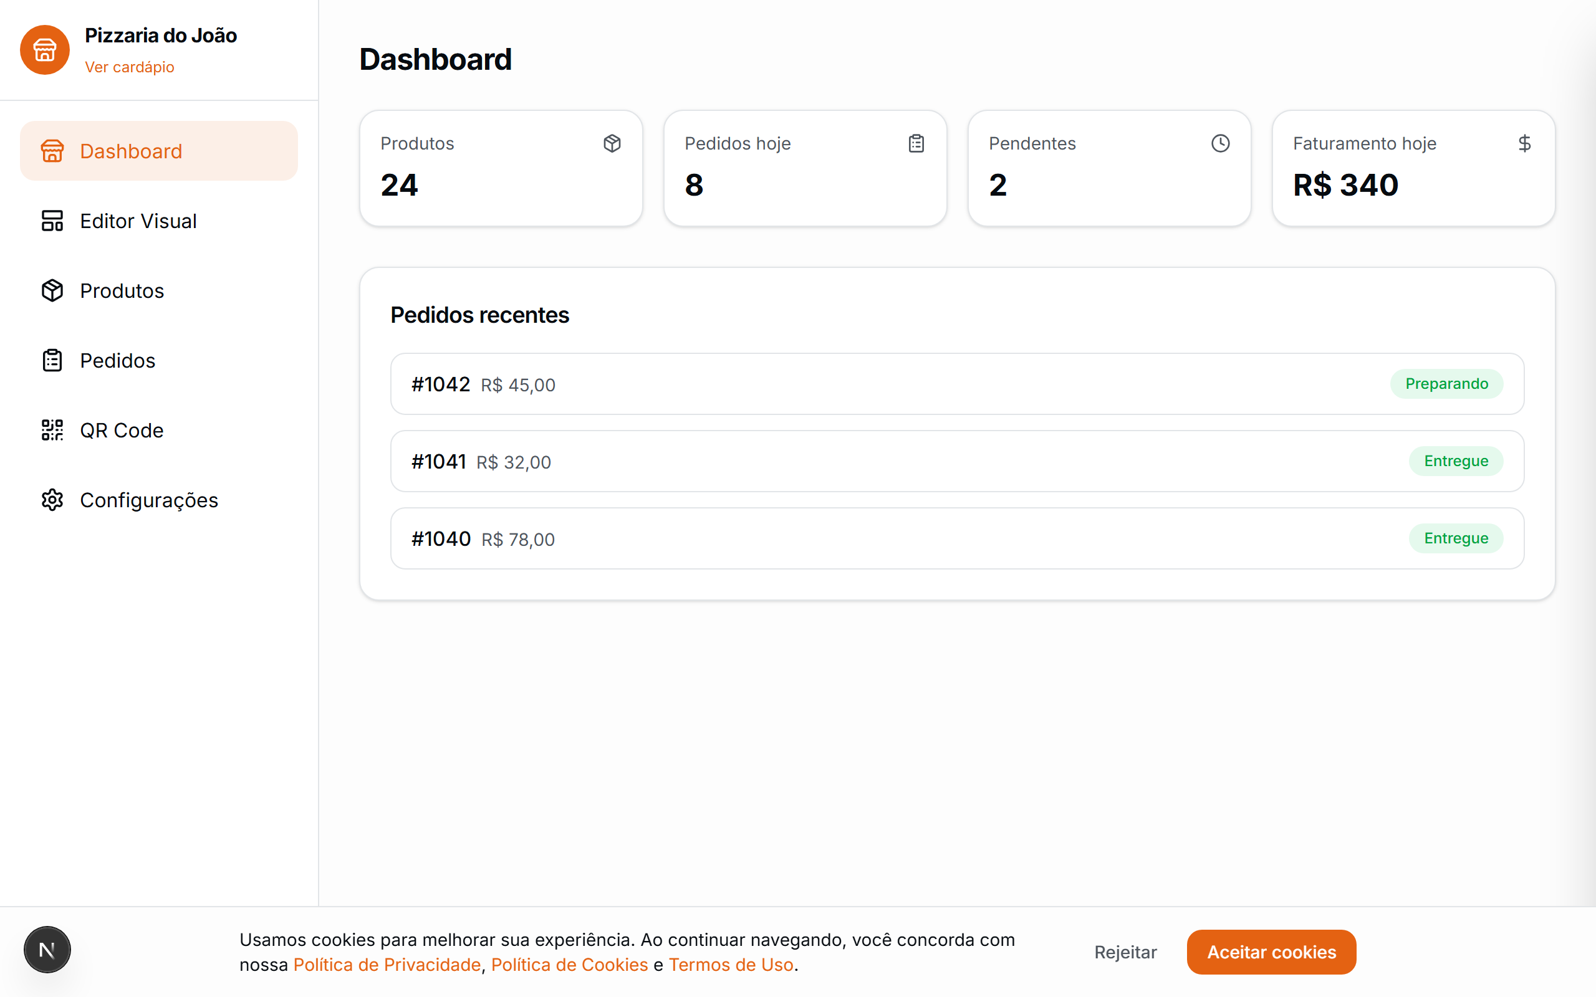Screen dimensions: 1596x997
Task: Click the package icon on the Produtos card
Action: 612,143
